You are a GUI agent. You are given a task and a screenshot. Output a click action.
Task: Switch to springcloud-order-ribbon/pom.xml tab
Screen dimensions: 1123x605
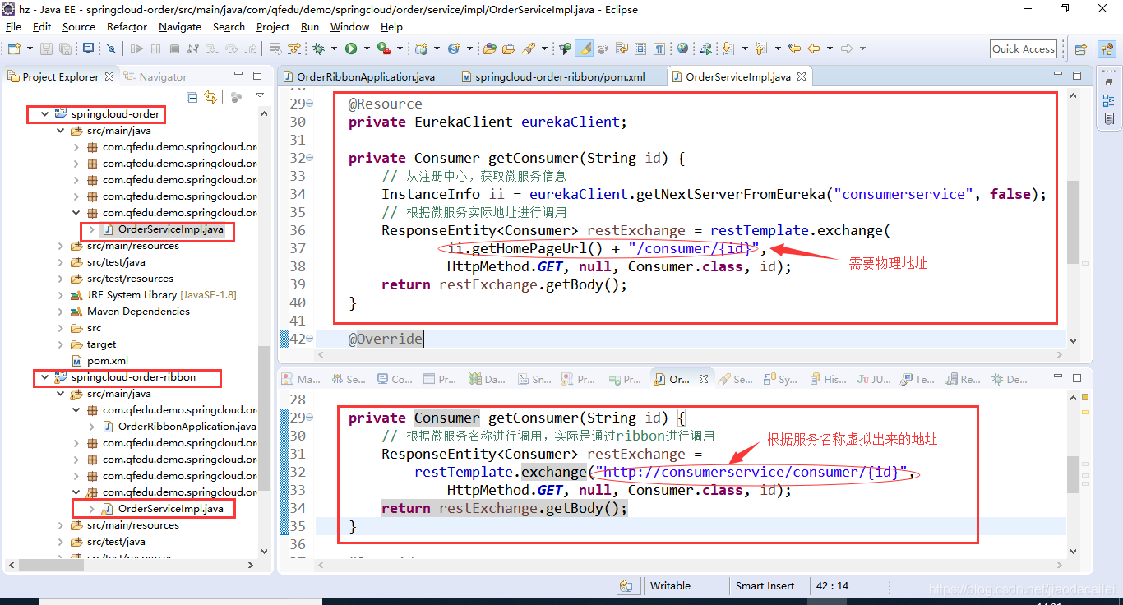(x=553, y=76)
